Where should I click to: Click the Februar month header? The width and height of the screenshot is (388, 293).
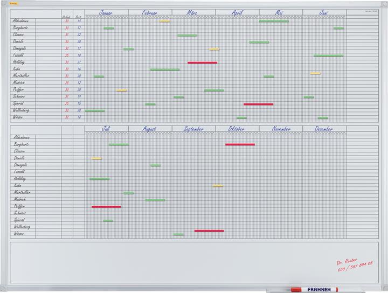pos(150,12)
